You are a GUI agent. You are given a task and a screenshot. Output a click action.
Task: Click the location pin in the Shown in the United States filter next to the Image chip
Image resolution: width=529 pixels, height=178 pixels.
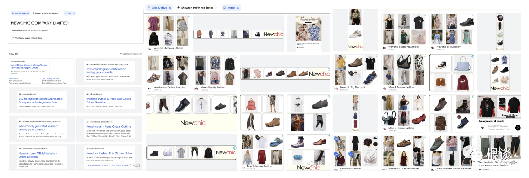click(178, 8)
